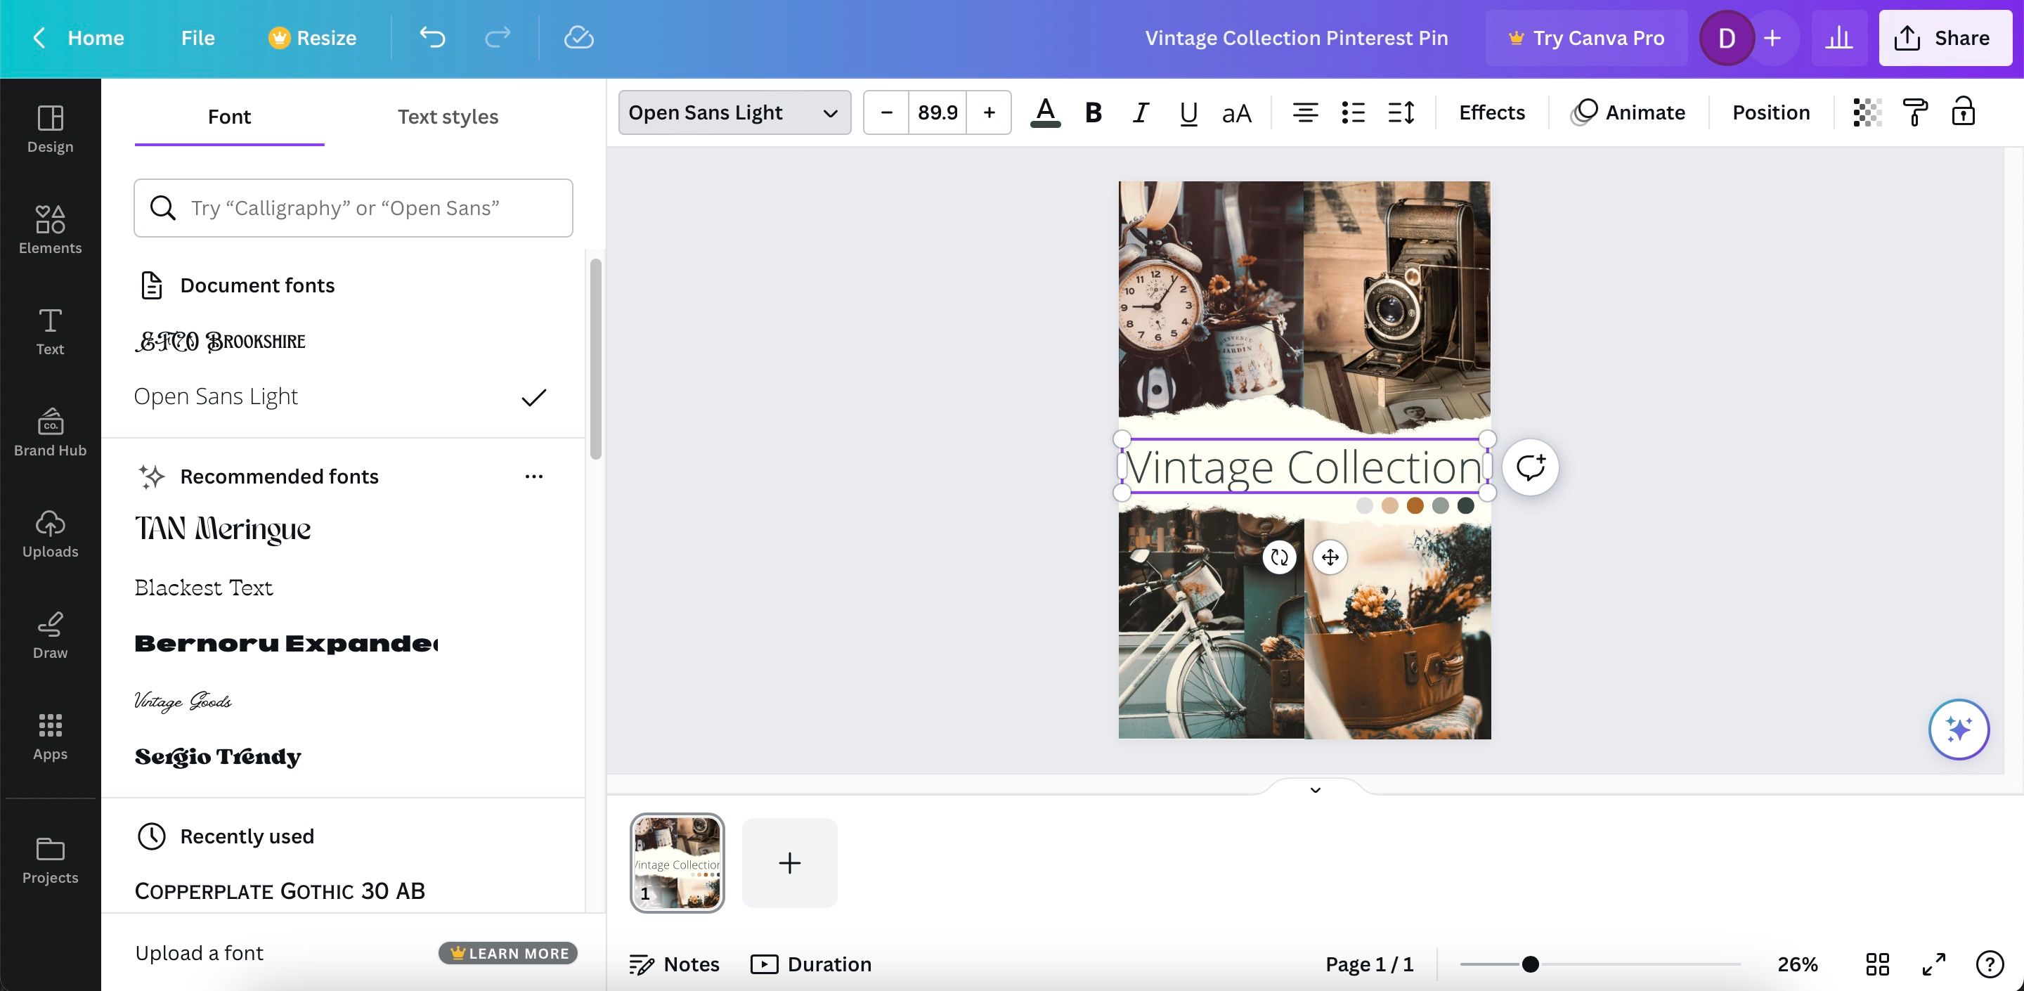Click the copy style paint roller icon
2024x991 pixels.
coord(1915,112)
